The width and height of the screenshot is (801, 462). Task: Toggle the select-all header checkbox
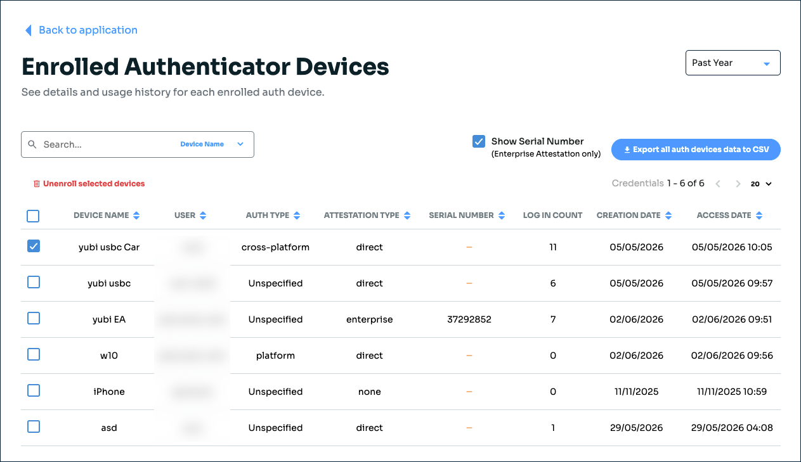pos(34,216)
